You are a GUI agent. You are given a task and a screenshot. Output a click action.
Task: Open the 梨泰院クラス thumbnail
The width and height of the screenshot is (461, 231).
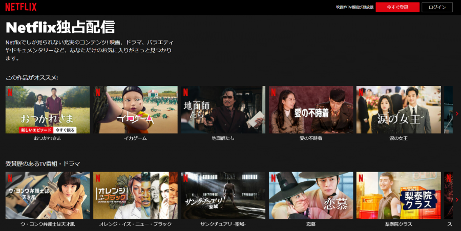tap(399, 196)
